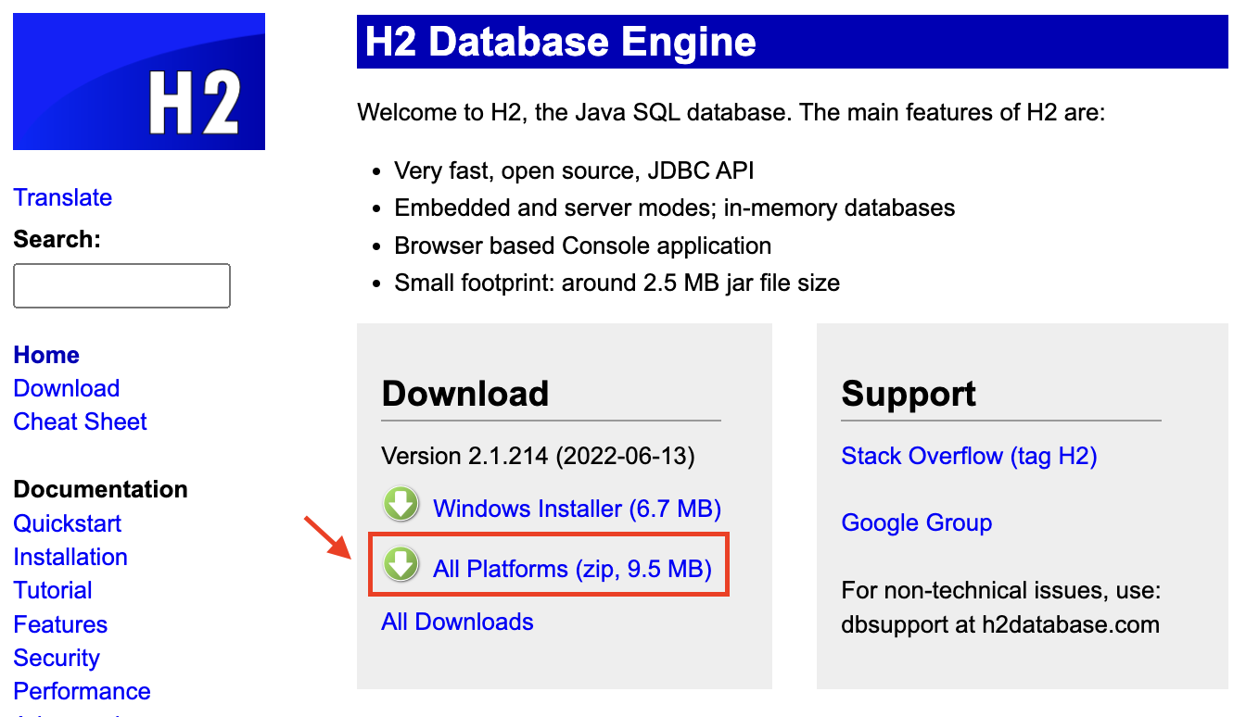Open the Download section link

pyautogui.click(x=66, y=388)
